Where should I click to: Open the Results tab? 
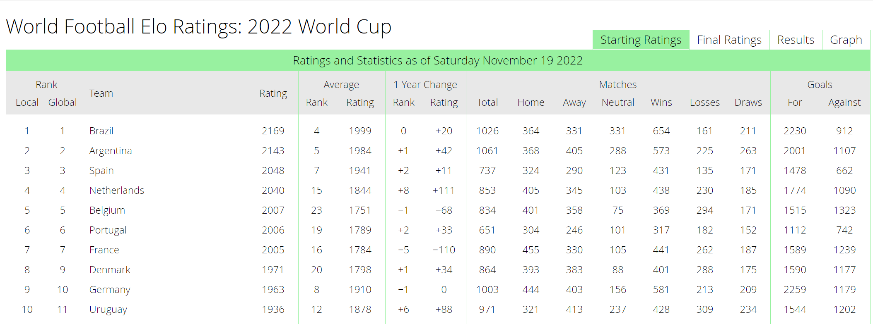[796, 40]
